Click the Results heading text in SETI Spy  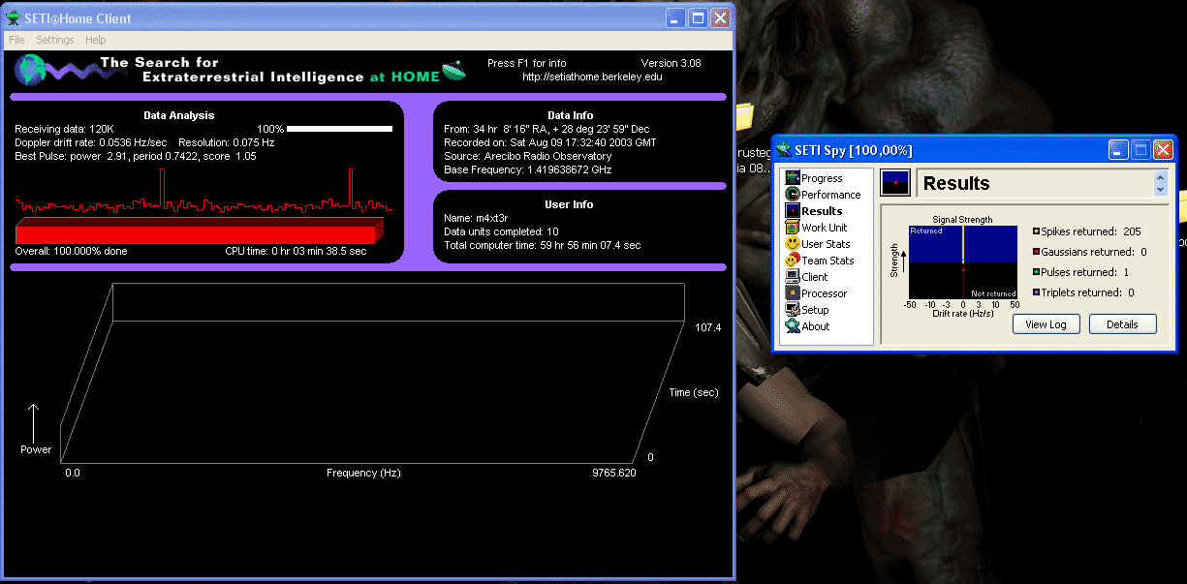tap(956, 183)
